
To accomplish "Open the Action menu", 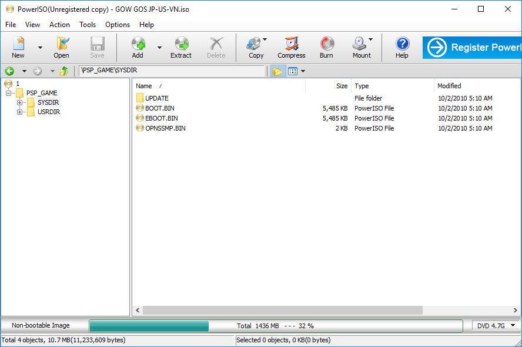I will point(59,25).
